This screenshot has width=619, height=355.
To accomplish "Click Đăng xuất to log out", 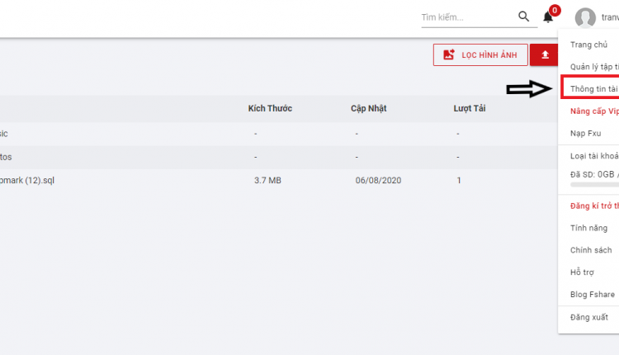I will click(588, 317).
